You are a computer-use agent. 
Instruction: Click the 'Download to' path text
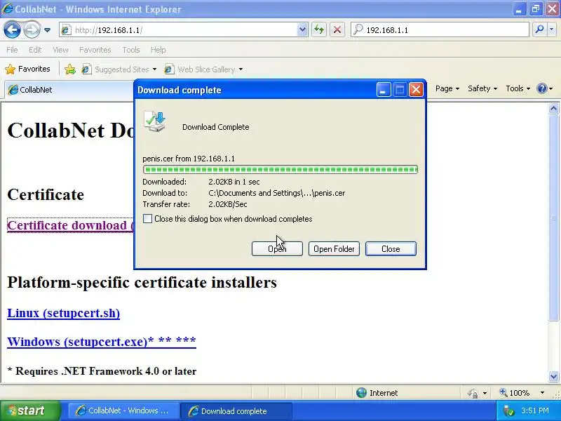276,193
